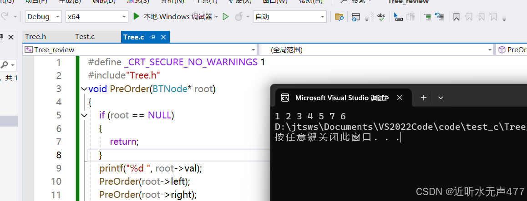Close the left side panel
This screenshot has height=201, width=527.
pos(11,37)
